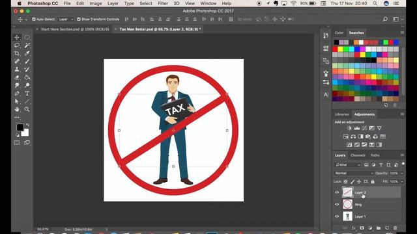Select the Magic Wand tool
The image size is (417, 234).
click(27, 45)
